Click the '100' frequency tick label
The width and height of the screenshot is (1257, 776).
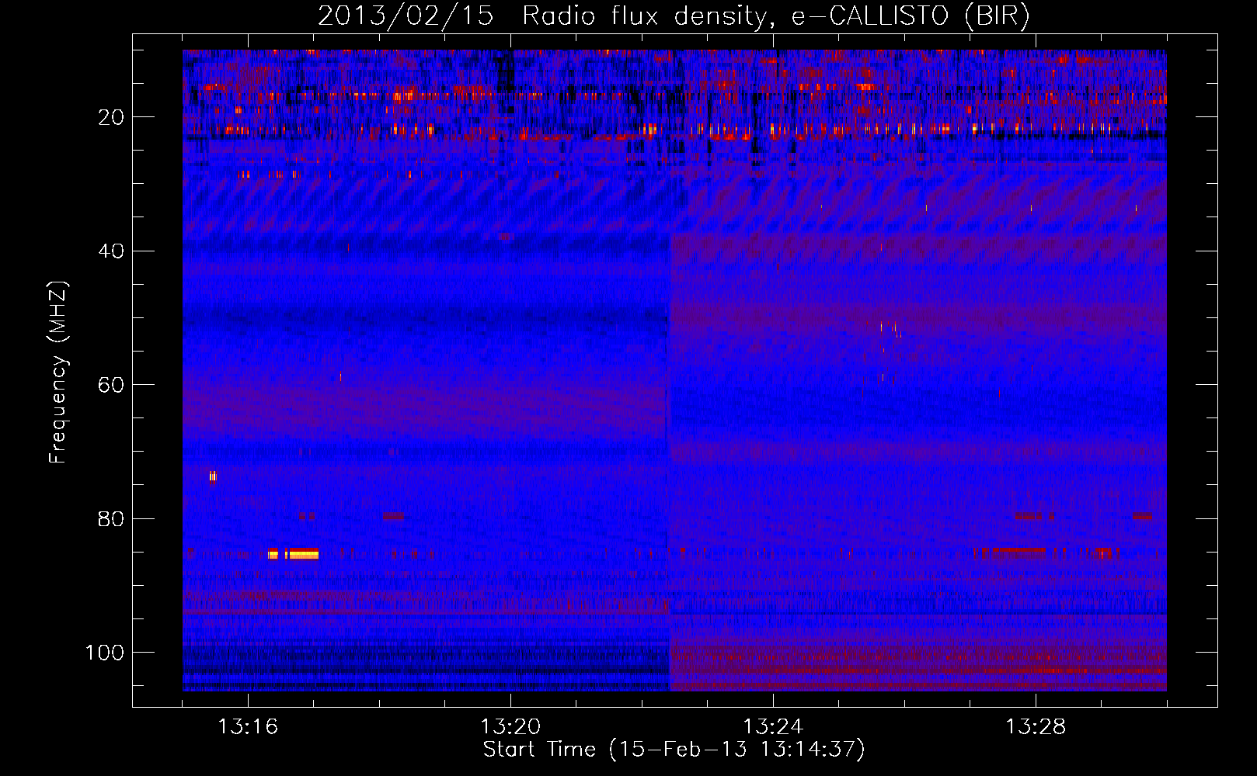105,653
